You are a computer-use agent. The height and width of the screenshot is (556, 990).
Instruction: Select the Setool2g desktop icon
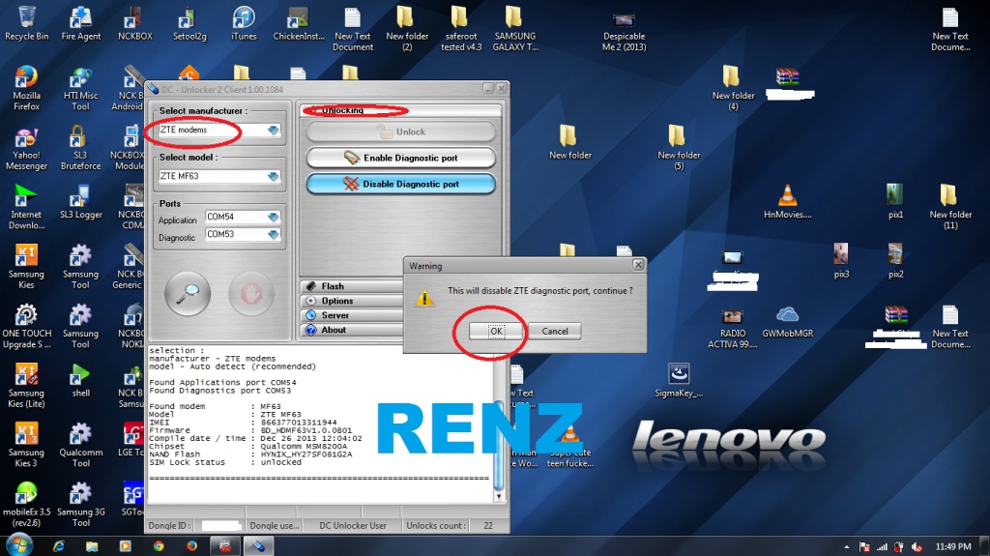click(x=189, y=23)
